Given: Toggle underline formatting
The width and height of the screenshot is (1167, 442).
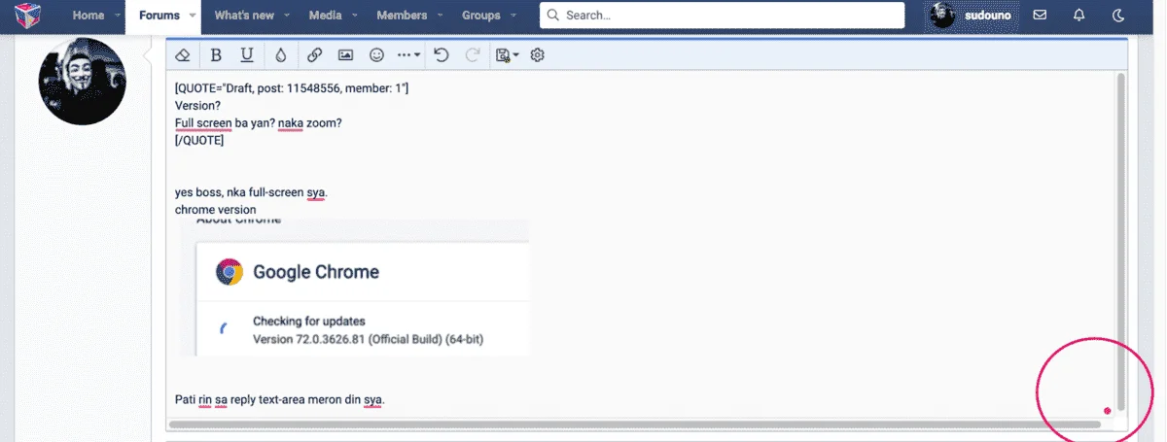Looking at the screenshot, I should (247, 55).
